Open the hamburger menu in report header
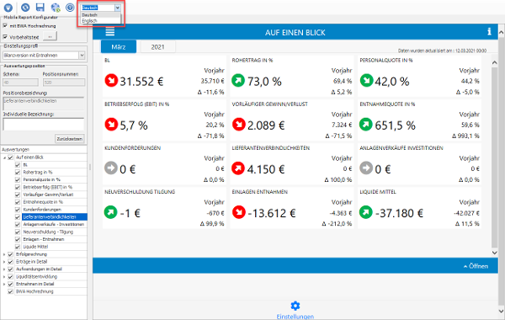The image size is (505, 320). [x=109, y=32]
